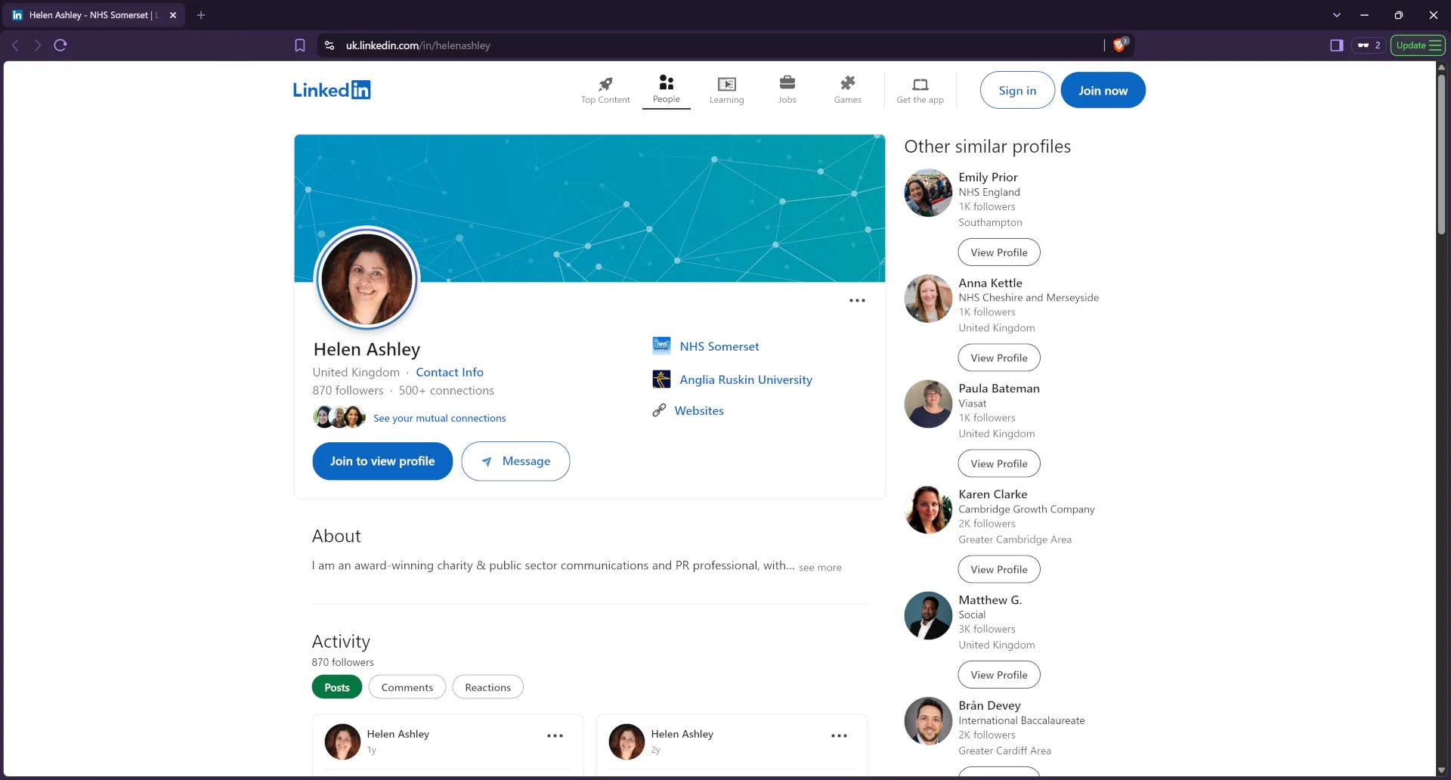View Karen Clarke's profile
1451x780 pixels.
999,570
